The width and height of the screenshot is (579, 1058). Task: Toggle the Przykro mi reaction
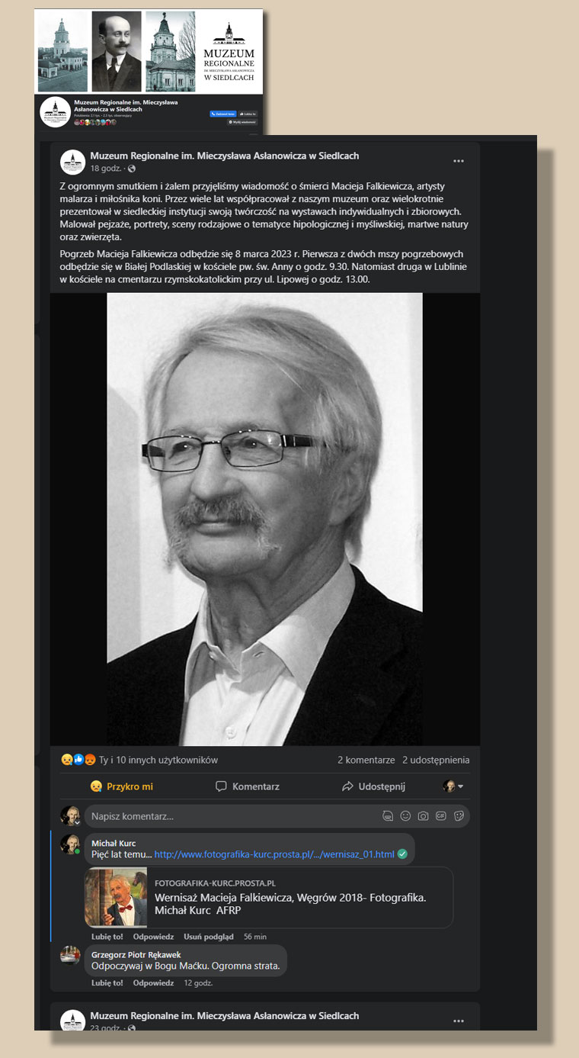(122, 786)
